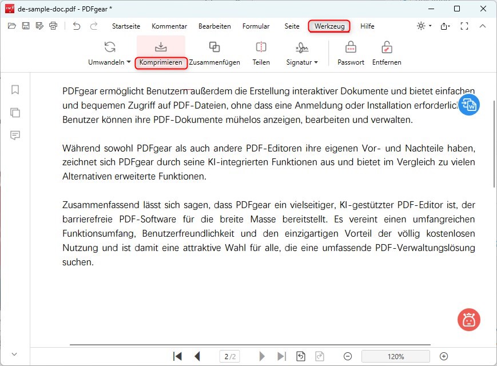
Task: Click the Undo arrow icon
Action: coord(77,26)
